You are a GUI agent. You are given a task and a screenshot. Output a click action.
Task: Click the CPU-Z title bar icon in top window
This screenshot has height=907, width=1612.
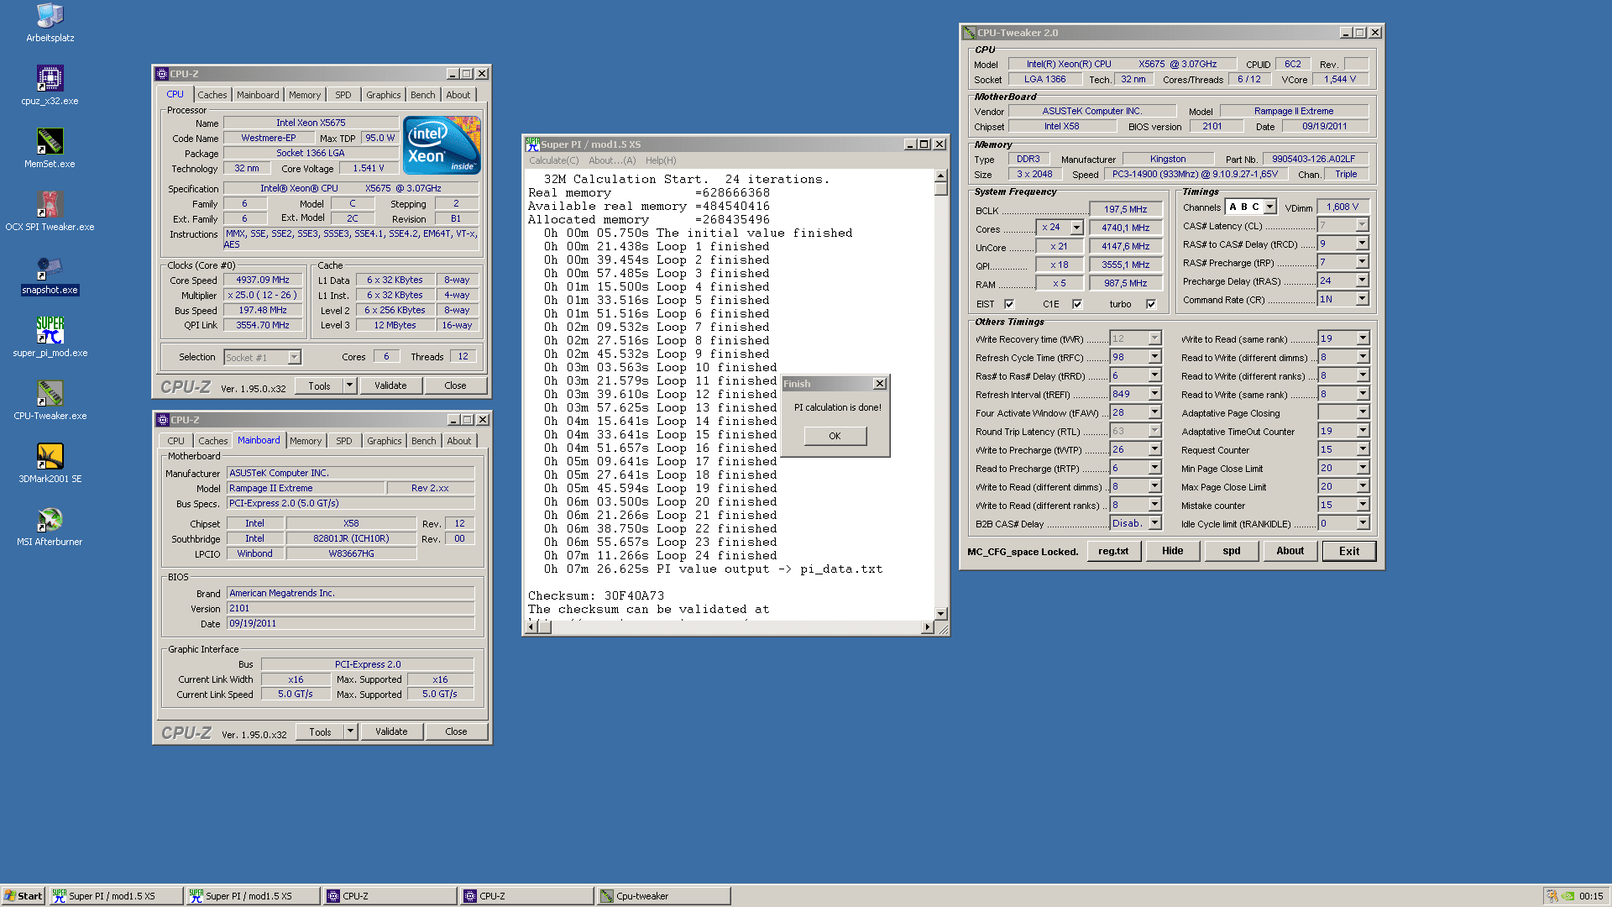(x=163, y=74)
